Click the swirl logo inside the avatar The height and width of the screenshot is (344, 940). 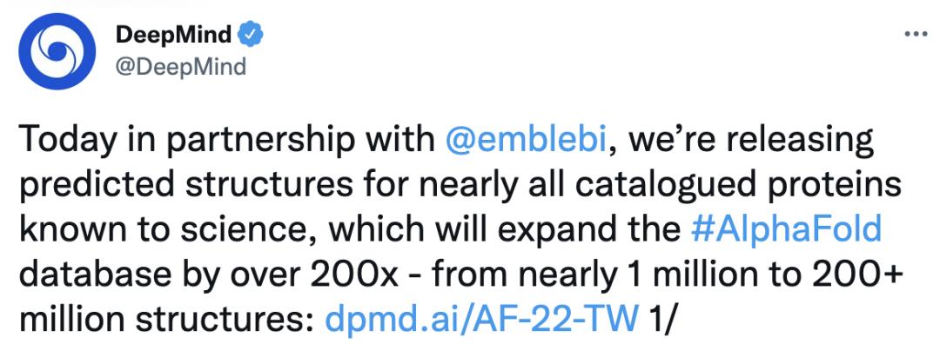pos(57,51)
